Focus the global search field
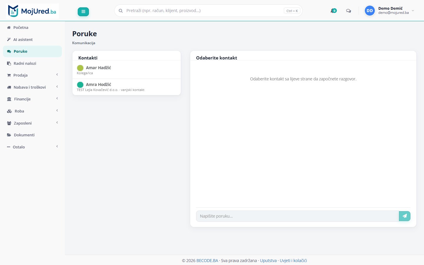 pyautogui.click(x=208, y=11)
